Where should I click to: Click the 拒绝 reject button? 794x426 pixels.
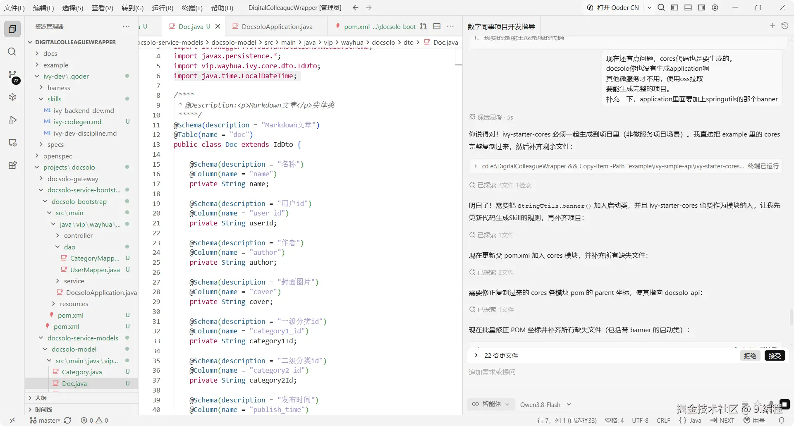pos(750,355)
